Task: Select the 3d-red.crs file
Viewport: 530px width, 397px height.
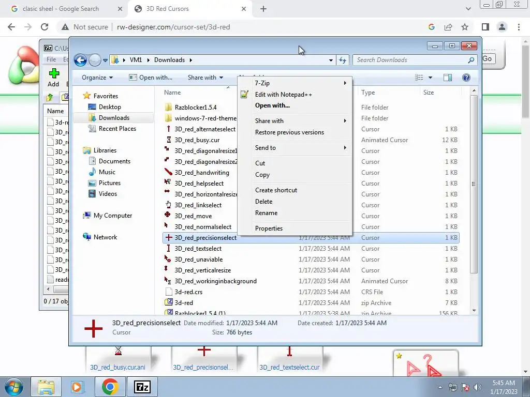Action: pyautogui.click(x=188, y=292)
